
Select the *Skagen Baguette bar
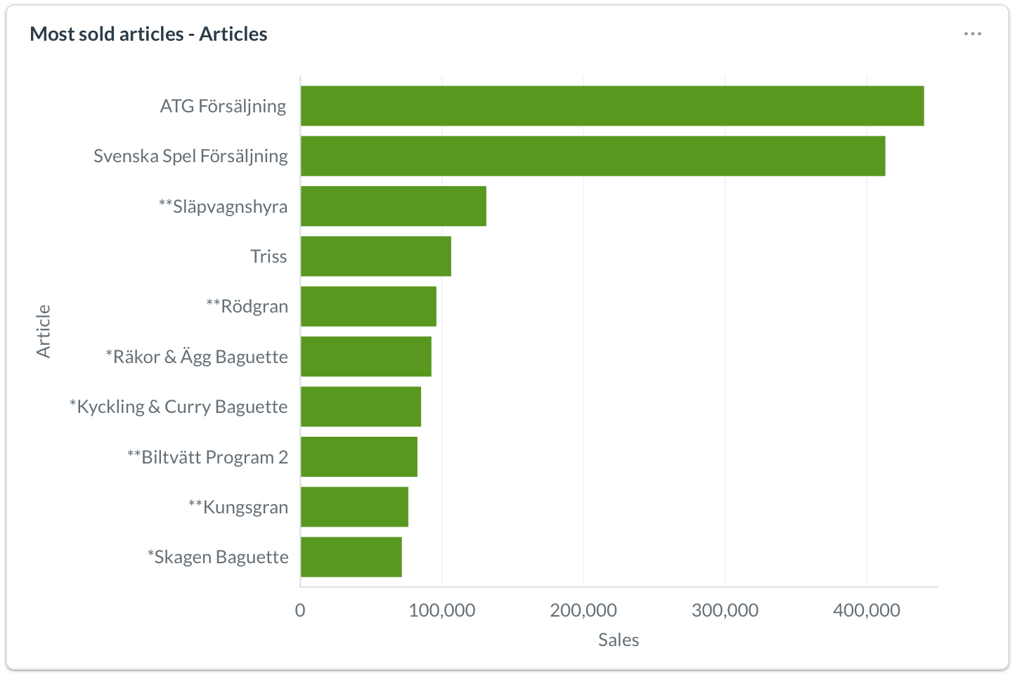coord(351,557)
